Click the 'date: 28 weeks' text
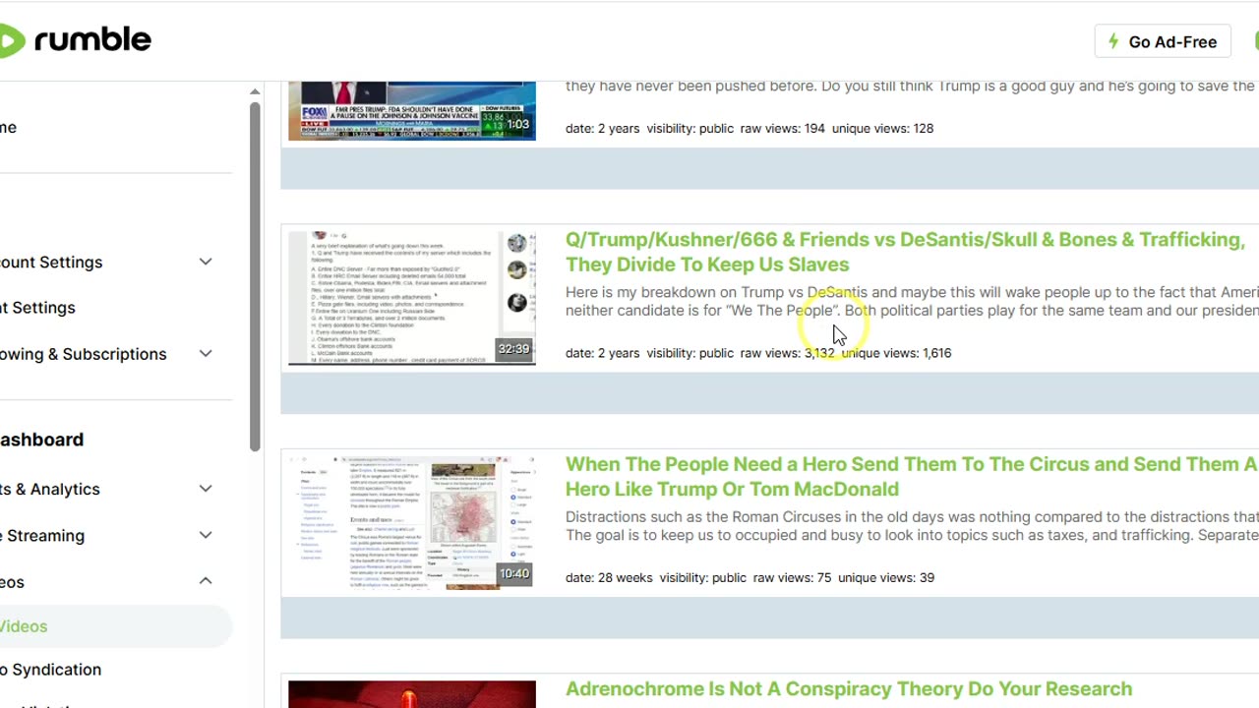1259x708 pixels. [x=609, y=577]
